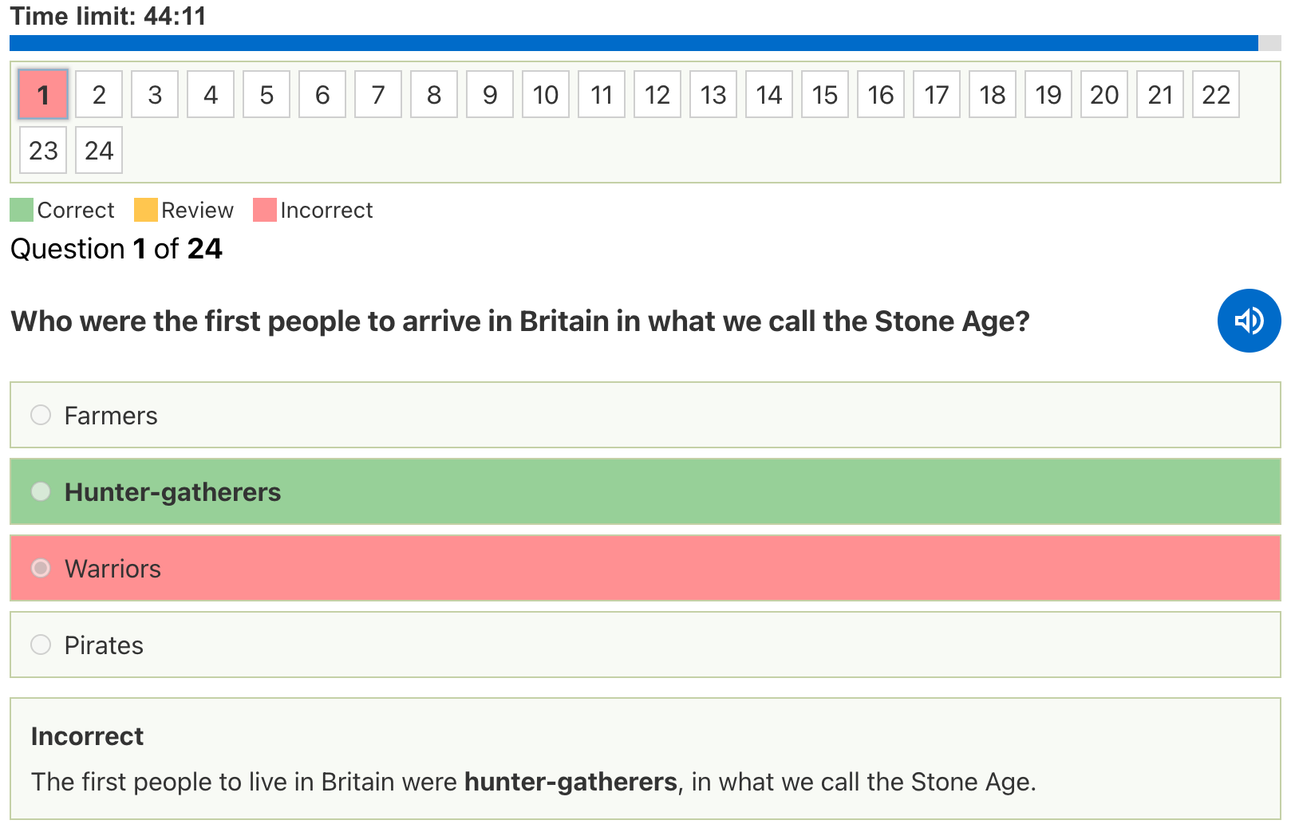1291x828 pixels.
Task: Select the Farmers radio button
Action: [x=41, y=415]
